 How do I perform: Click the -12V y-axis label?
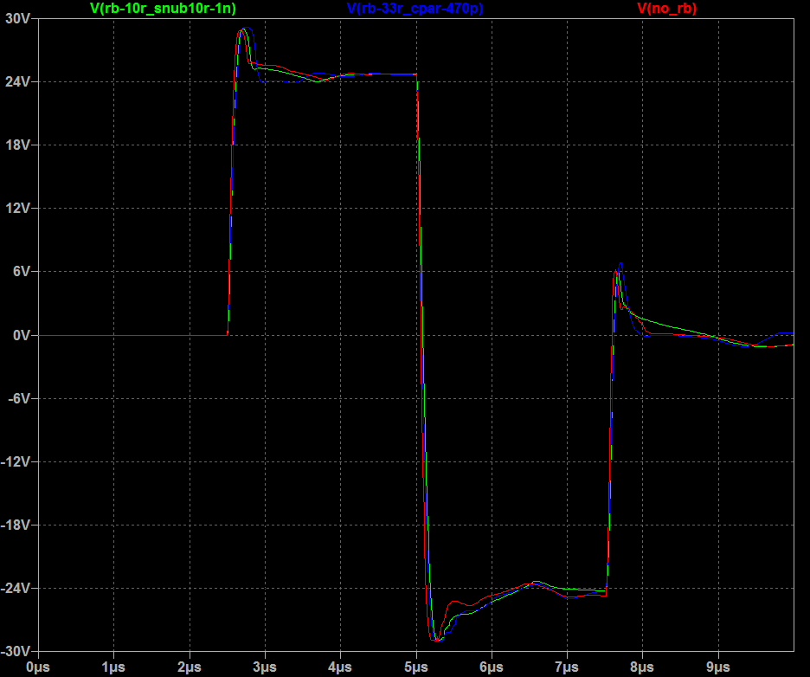[x=16, y=461]
